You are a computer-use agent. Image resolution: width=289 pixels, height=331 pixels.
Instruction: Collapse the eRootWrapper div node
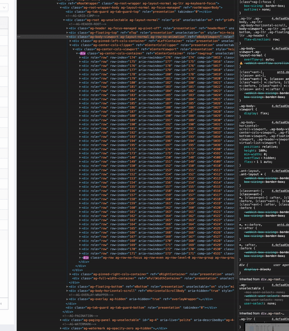(57, 3)
